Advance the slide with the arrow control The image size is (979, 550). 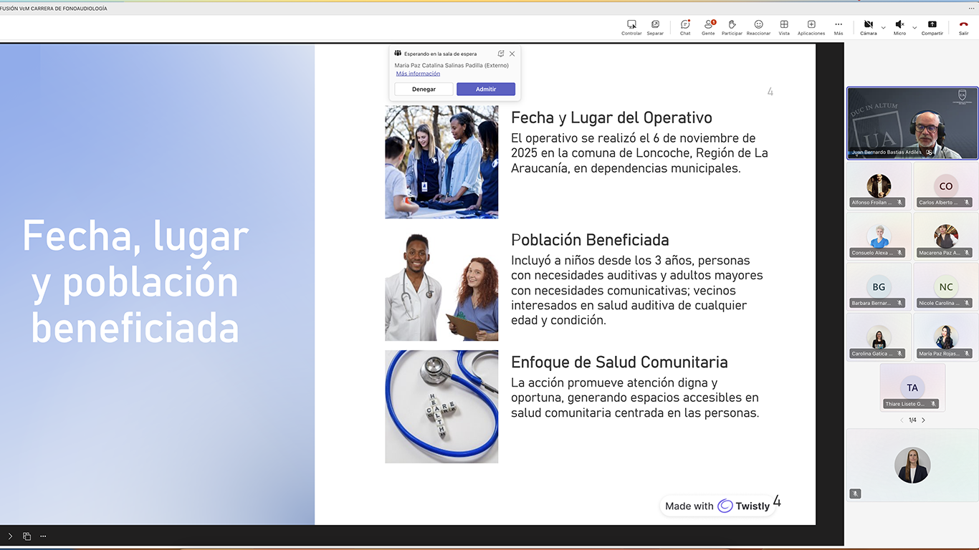tap(11, 536)
